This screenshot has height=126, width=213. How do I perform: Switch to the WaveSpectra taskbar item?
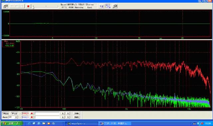click(x=82, y=124)
